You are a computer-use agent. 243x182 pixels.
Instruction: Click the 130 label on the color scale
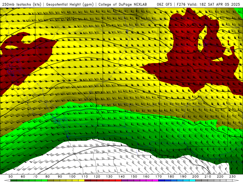(x=109, y=177)
